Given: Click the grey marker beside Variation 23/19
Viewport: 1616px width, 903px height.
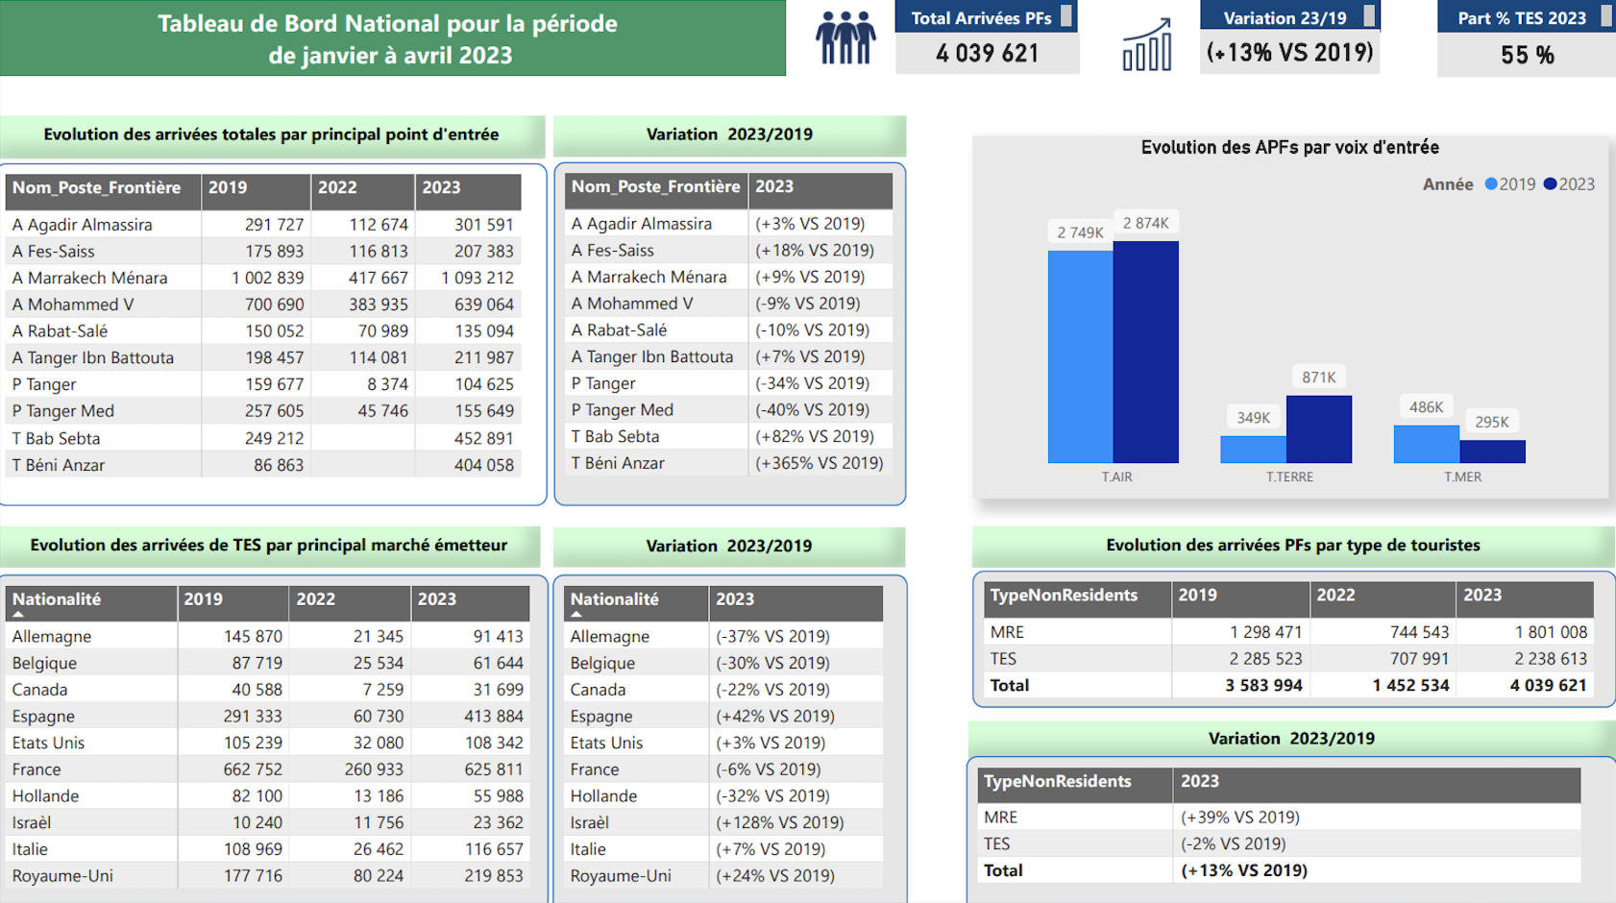Looking at the screenshot, I should (x=1370, y=16).
